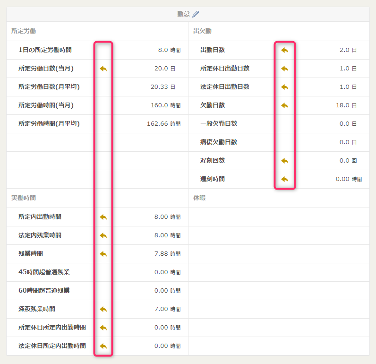Reset 出勤日数 using its arrow icon
This screenshot has height=364, width=376.
click(x=284, y=50)
